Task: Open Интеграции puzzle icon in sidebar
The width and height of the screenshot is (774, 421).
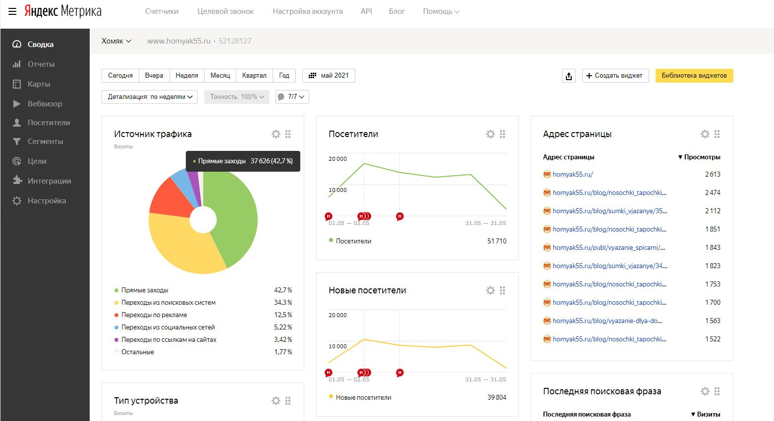Action: pos(17,181)
